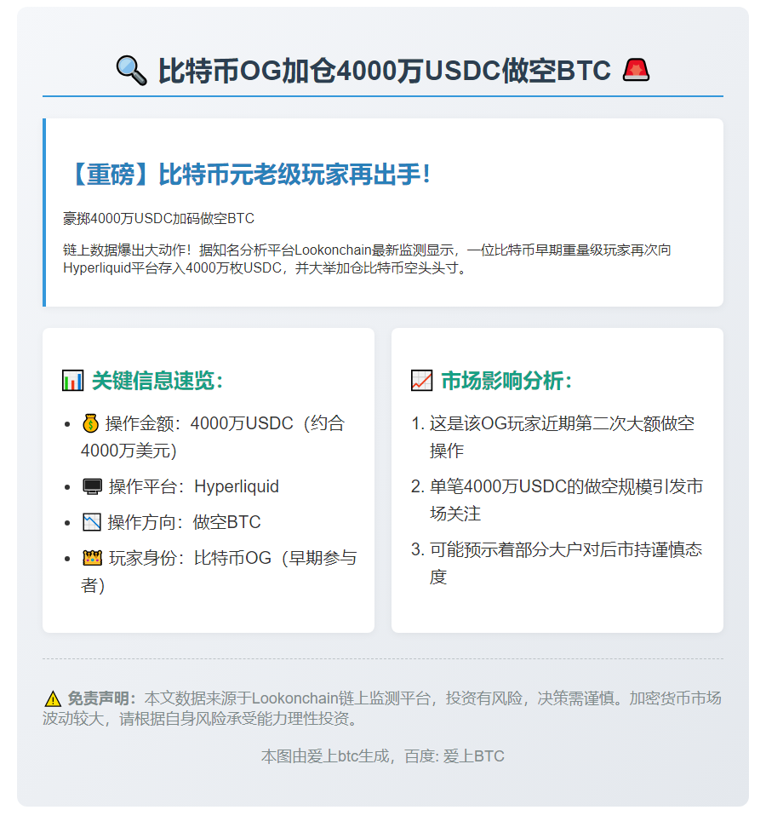Click the crown icon beside 玩家身份
Screen dimensions: 766x833
(92, 558)
